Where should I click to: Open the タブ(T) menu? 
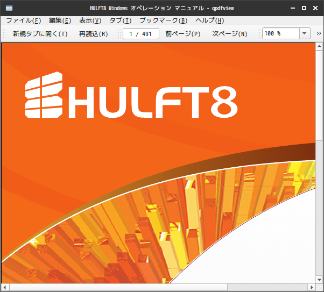click(x=120, y=20)
